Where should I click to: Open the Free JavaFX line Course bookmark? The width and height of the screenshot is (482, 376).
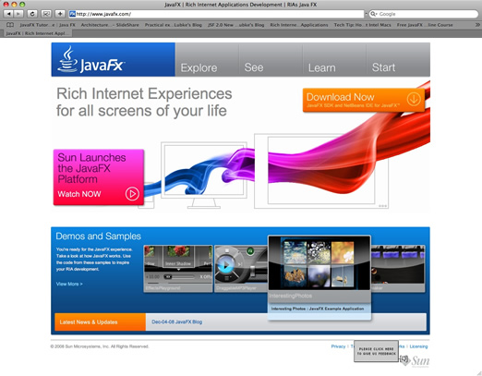click(425, 25)
